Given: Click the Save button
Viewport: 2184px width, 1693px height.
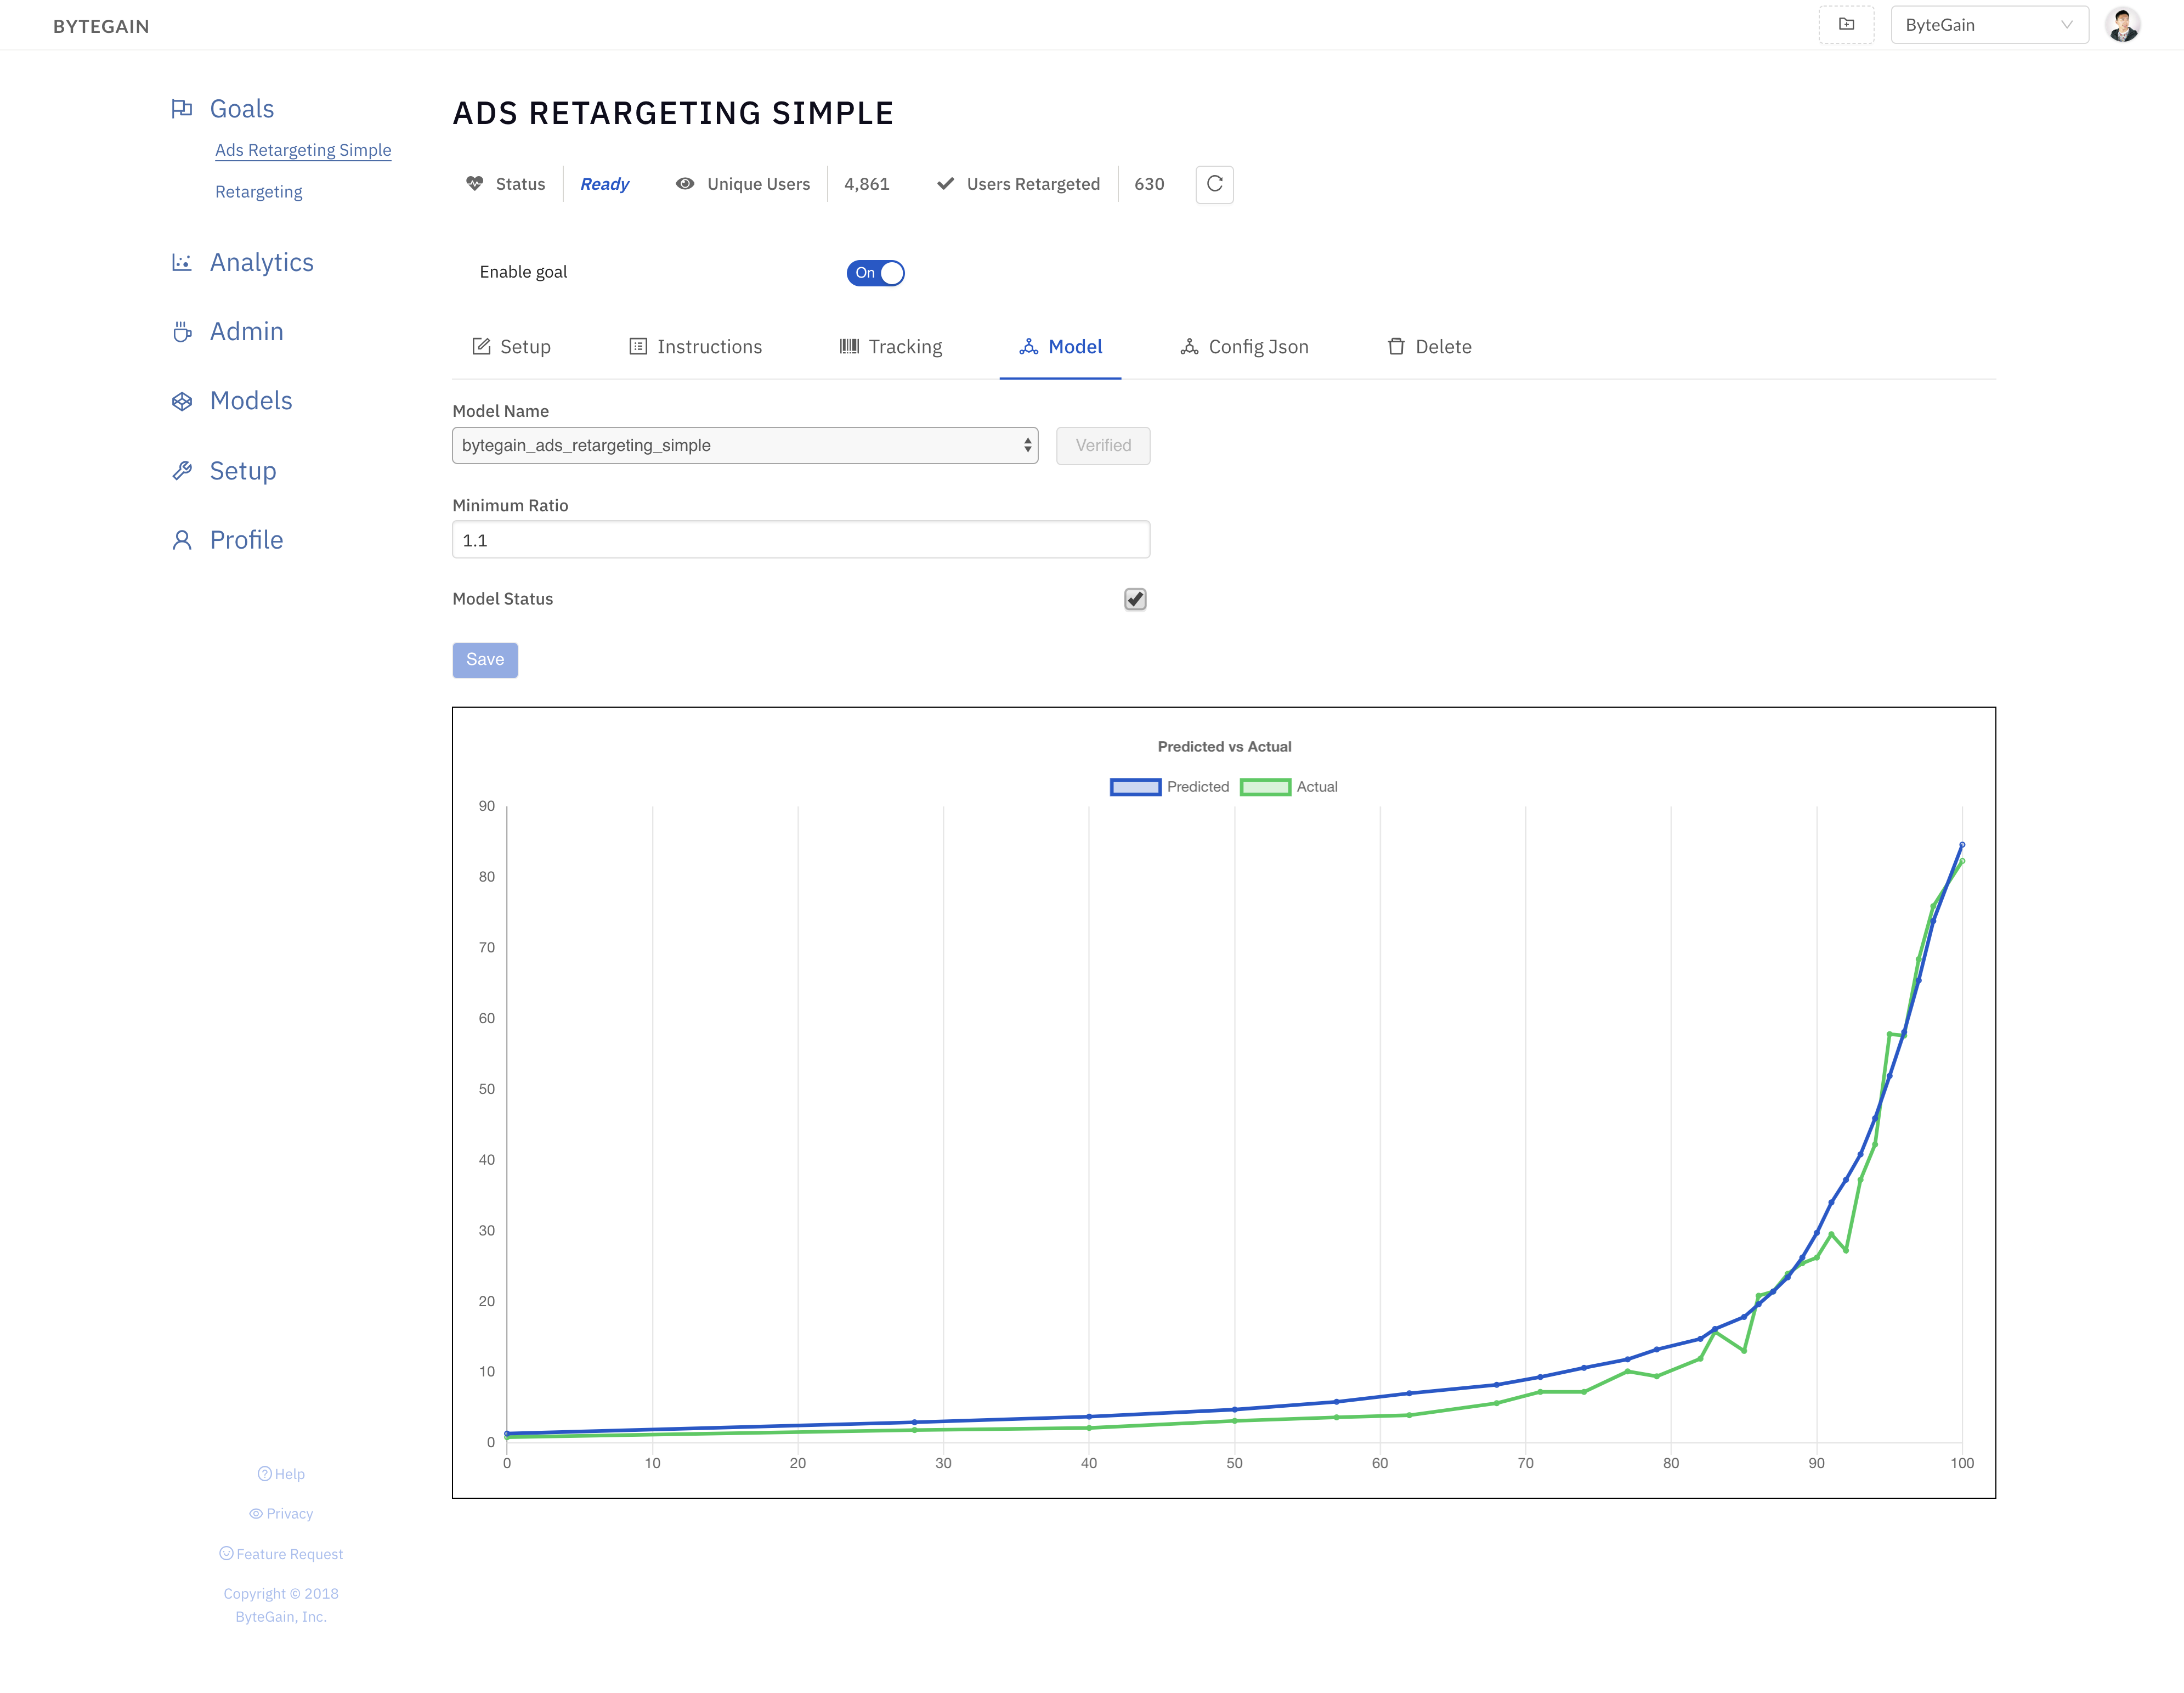Looking at the screenshot, I should (485, 659).
